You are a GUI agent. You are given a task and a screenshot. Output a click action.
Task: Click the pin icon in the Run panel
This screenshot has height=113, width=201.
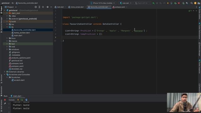(5, 104)
